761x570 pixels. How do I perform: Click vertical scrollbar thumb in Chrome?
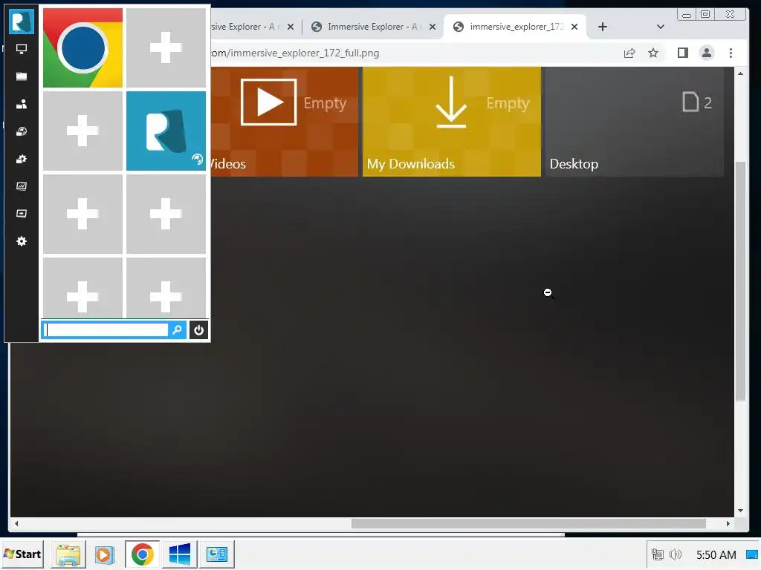[740, 281]
